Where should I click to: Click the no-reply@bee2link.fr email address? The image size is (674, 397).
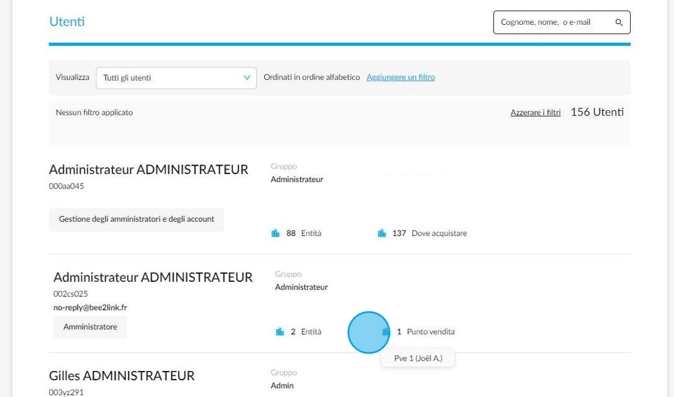click(x=90, y=307)
